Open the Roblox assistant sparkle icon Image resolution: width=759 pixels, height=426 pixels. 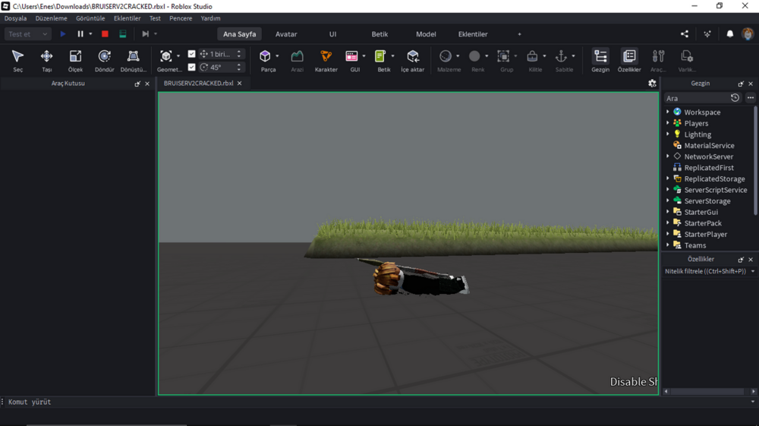pyautogui.click(x=707, y=34)
